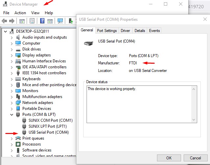Viewport: 210px width, 165px height.
Task: Click the show/hide console tree icon
Action: [x=22, y=21]
